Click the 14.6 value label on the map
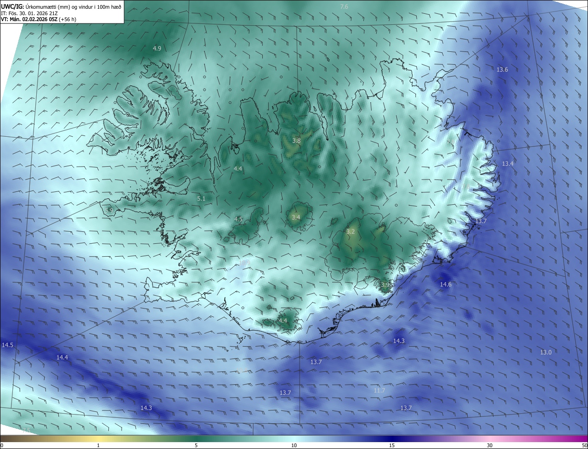This screenshot has height=449, width=588. point(446,285)
